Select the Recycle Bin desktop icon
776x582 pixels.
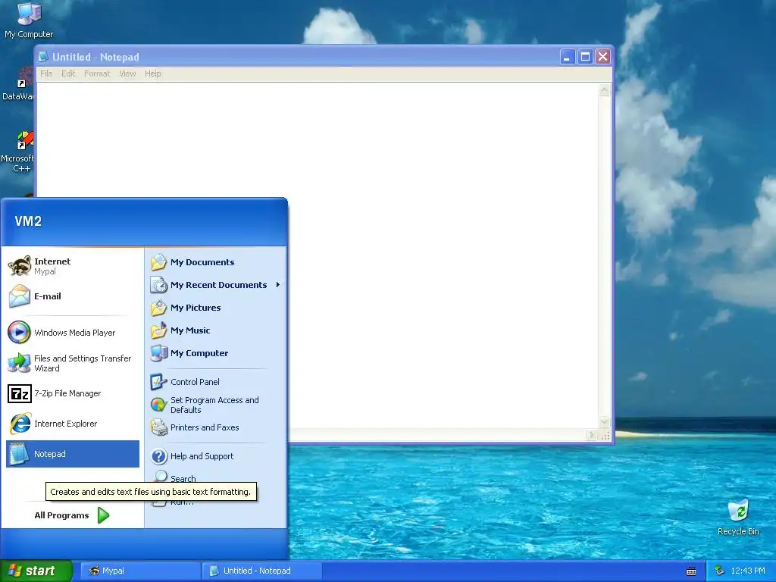point(738,518)
